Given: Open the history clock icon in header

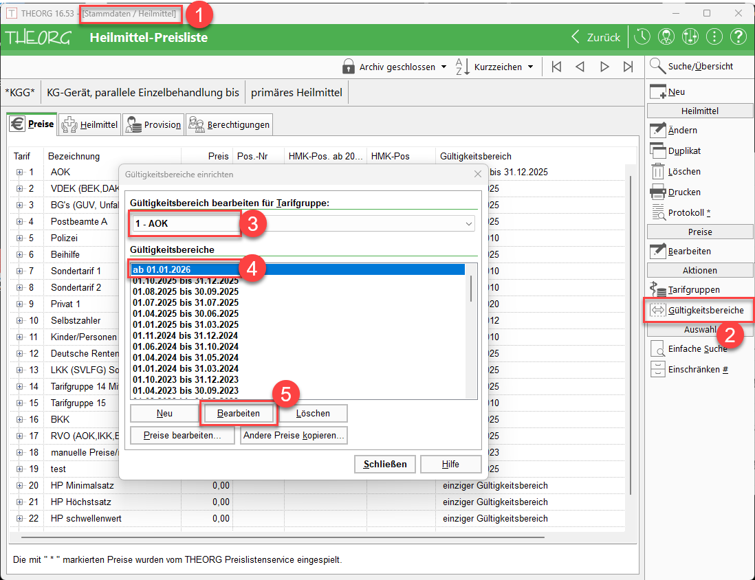Looking at the screenshot, I should coord(642,37).
